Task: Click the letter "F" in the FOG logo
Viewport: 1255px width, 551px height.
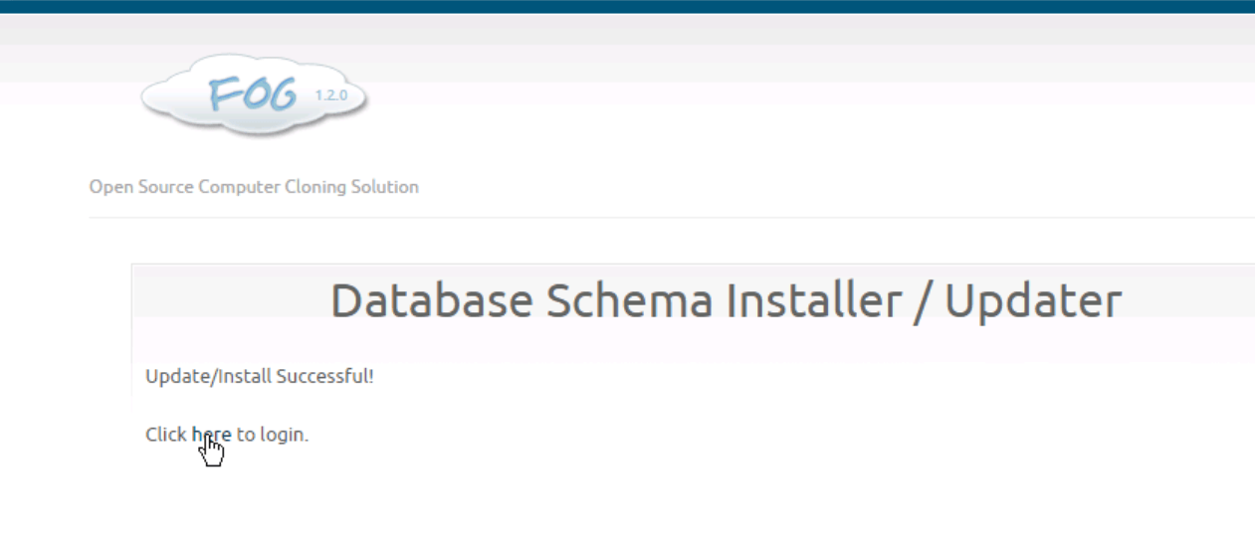Action: point(222,96)
